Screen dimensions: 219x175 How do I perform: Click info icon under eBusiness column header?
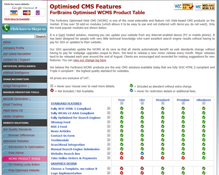tap(204, 103)
